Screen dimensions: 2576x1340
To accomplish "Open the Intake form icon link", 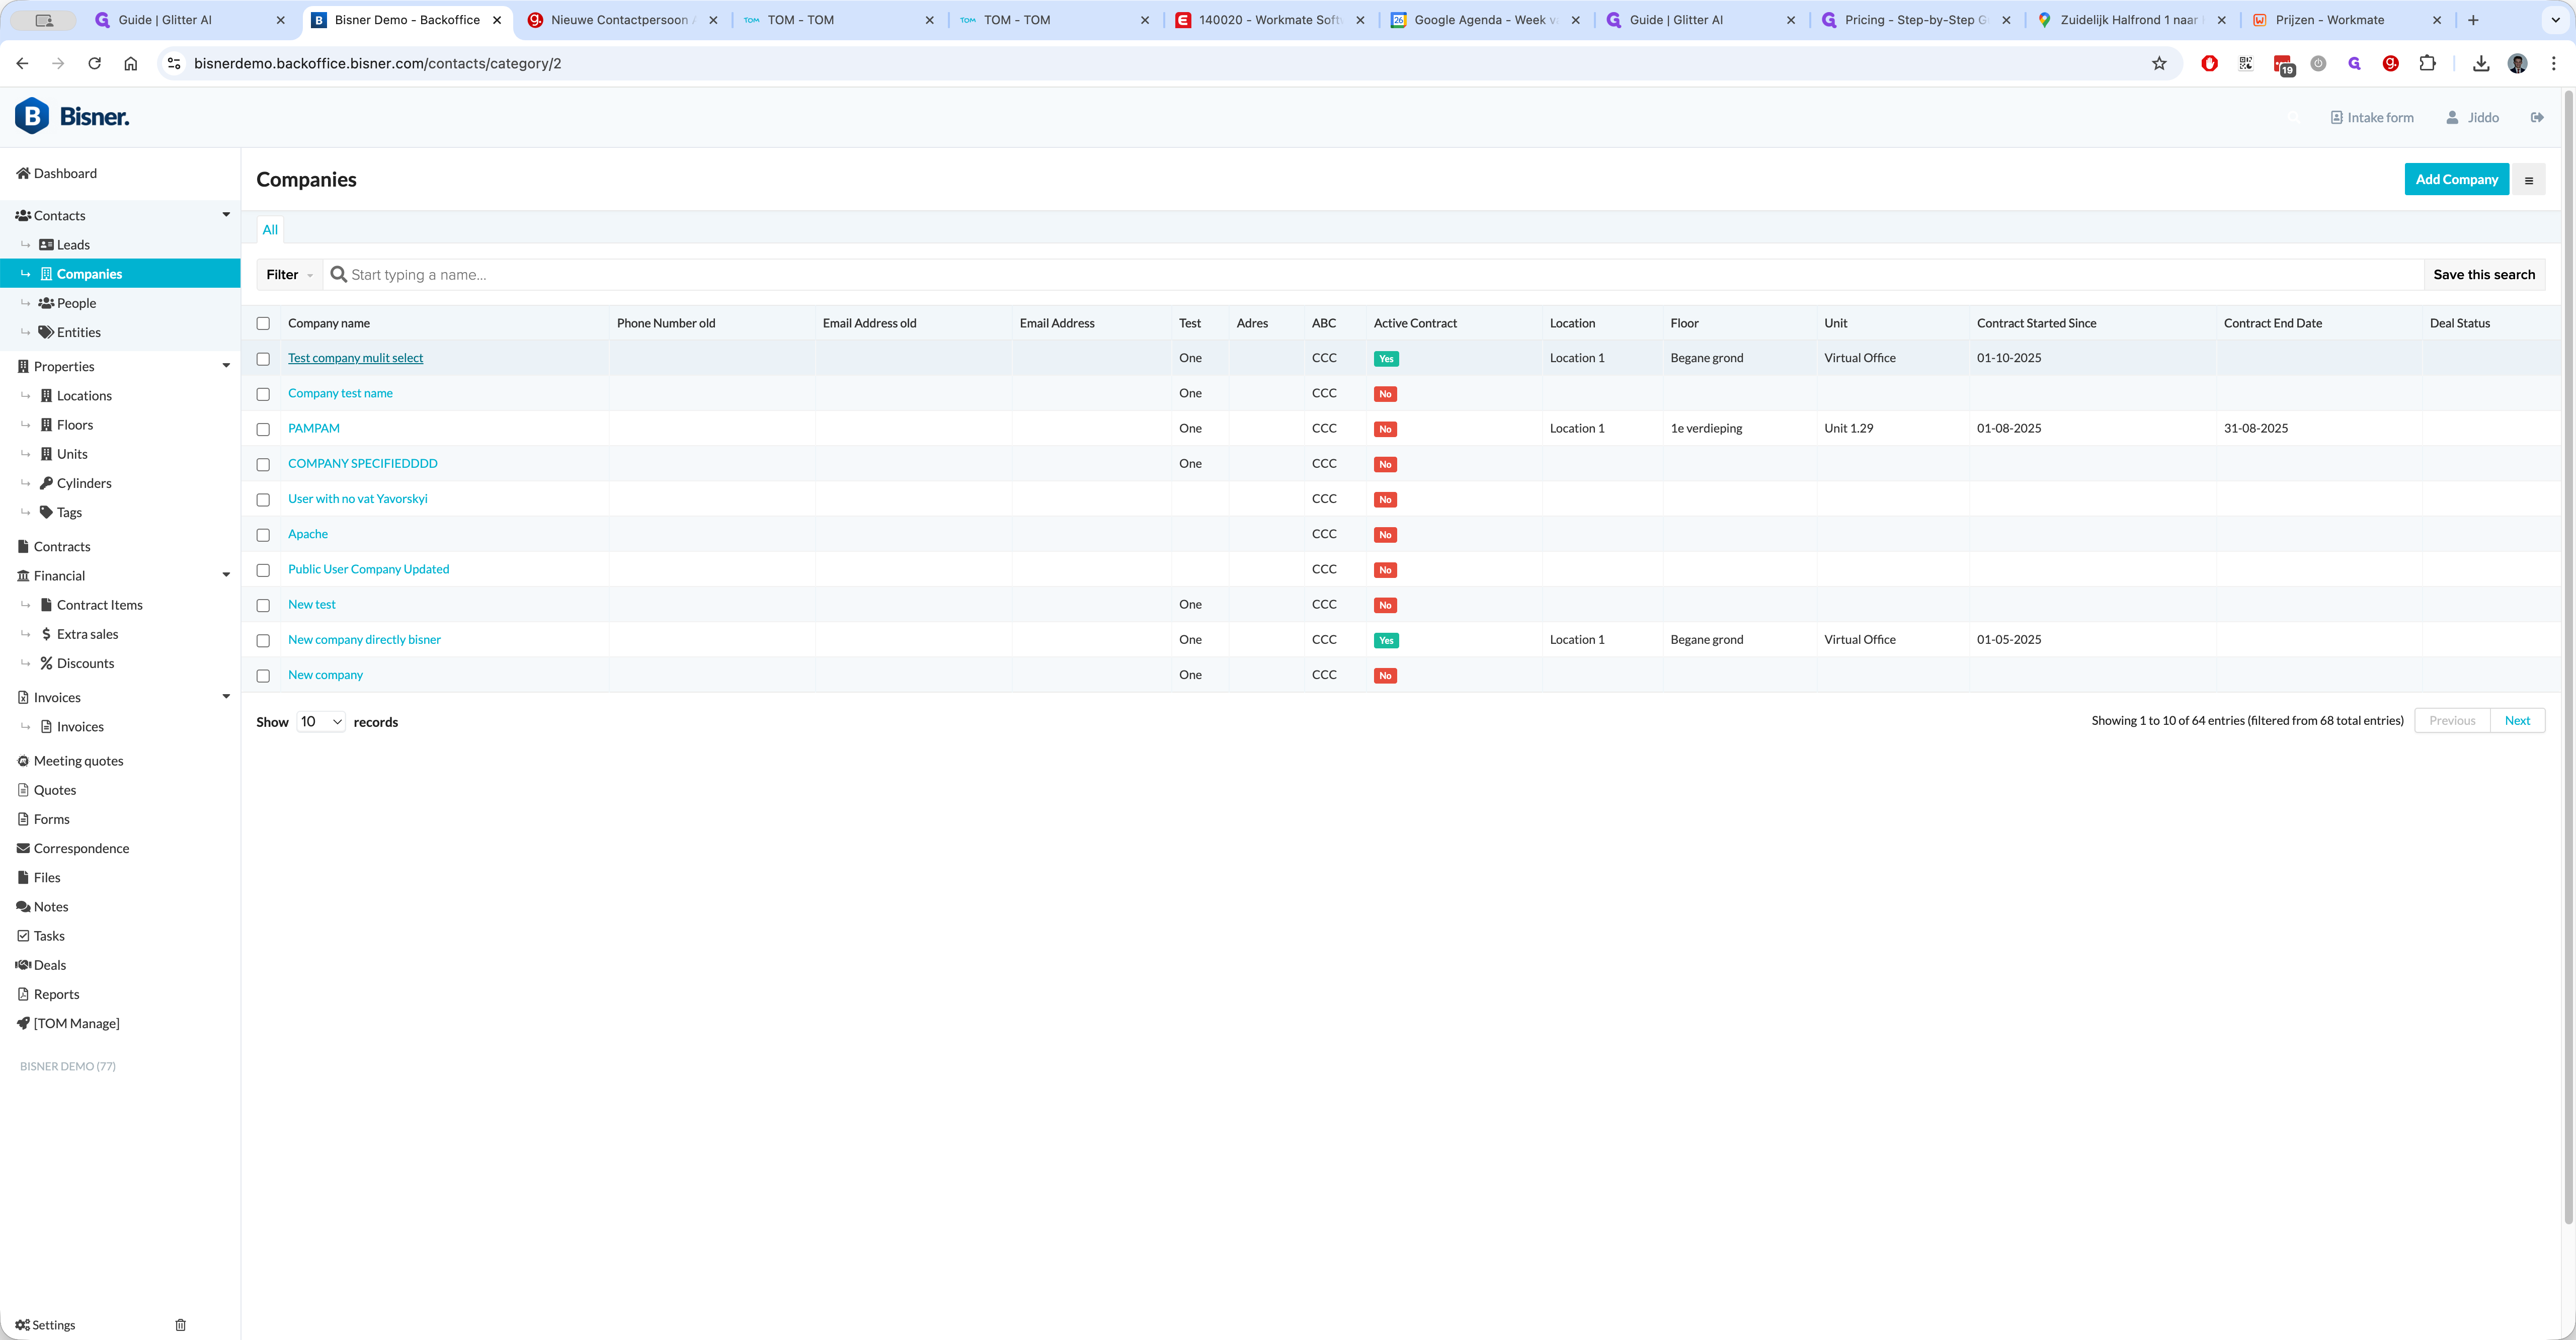I will click(x=2337, y=118).
